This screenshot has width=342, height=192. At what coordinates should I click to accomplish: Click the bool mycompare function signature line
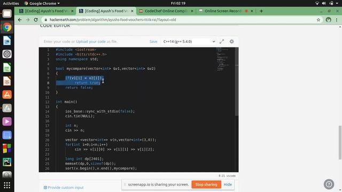click(x=106, y=69)
